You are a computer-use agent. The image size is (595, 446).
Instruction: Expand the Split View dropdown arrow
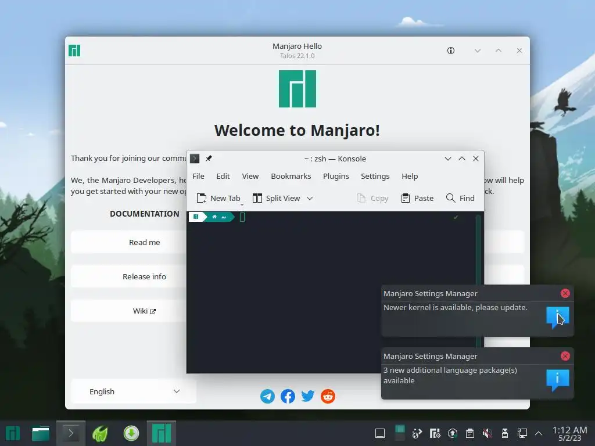(x=310, y=199)
